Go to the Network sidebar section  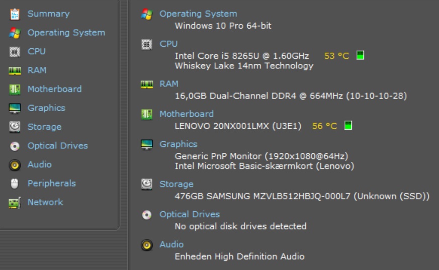click(x=45, y=202)
